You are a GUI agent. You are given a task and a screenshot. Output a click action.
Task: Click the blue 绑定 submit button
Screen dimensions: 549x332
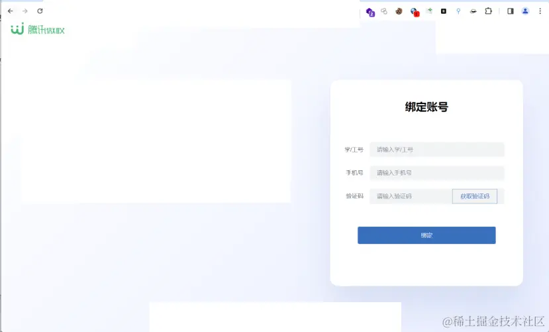426,235
